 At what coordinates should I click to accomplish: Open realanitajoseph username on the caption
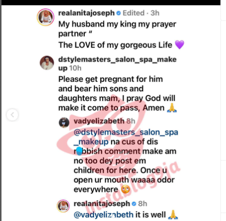[86, 13]
